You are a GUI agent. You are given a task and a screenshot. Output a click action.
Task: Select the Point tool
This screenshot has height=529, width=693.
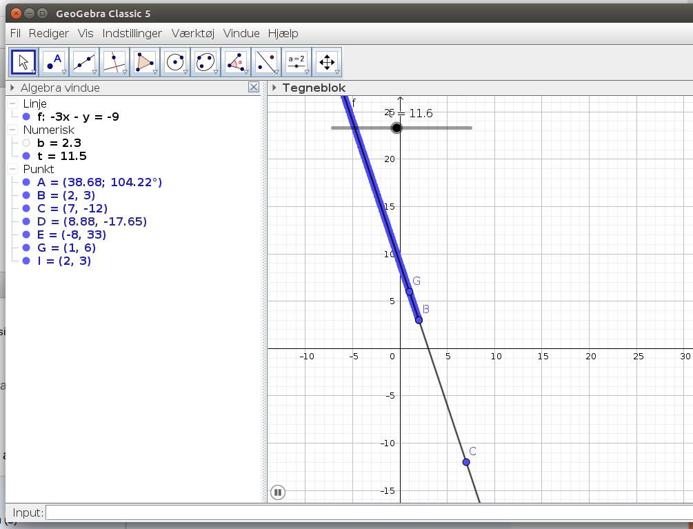[x=54, y=62]
